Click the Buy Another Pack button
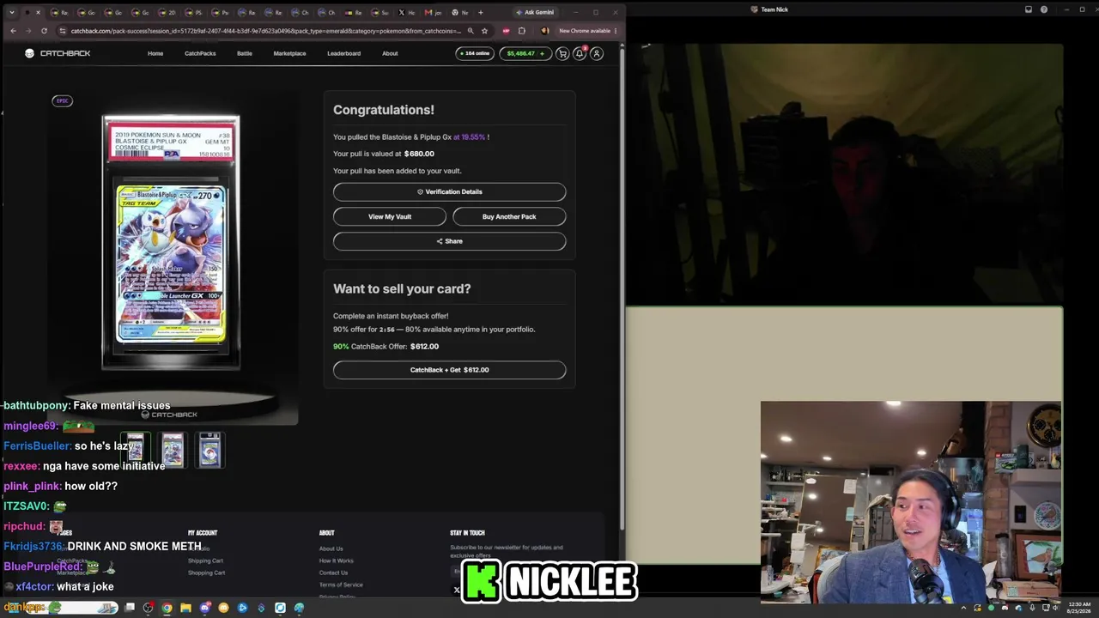The image size is (1099, 618). click(x=509, y=216)
